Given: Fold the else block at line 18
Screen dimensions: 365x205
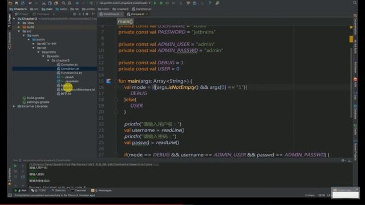Looking at the screenshot, I should 116,100.
